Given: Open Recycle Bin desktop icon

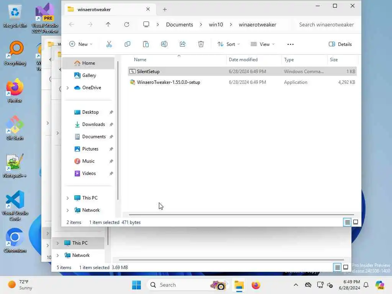Looking at the screenshot, I should pyautogui.click(x=15, y=16).
